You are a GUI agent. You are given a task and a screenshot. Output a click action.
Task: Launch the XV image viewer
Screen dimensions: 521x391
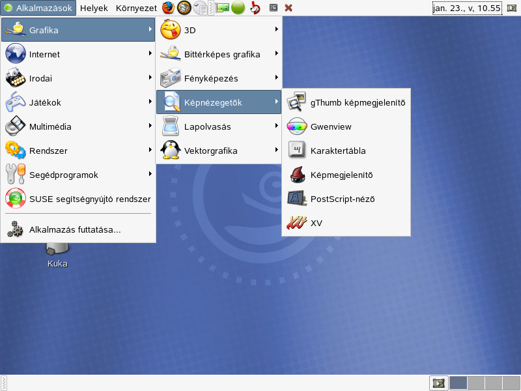point(346,223)
